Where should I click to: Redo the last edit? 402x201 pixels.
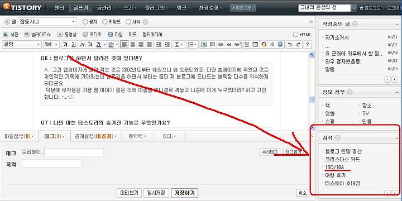[x=298, y=44]
